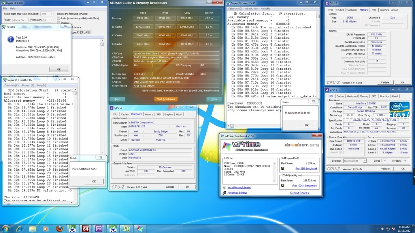Open the Windows Start menu orb
The image size is (415, 233).
[5, 229]
